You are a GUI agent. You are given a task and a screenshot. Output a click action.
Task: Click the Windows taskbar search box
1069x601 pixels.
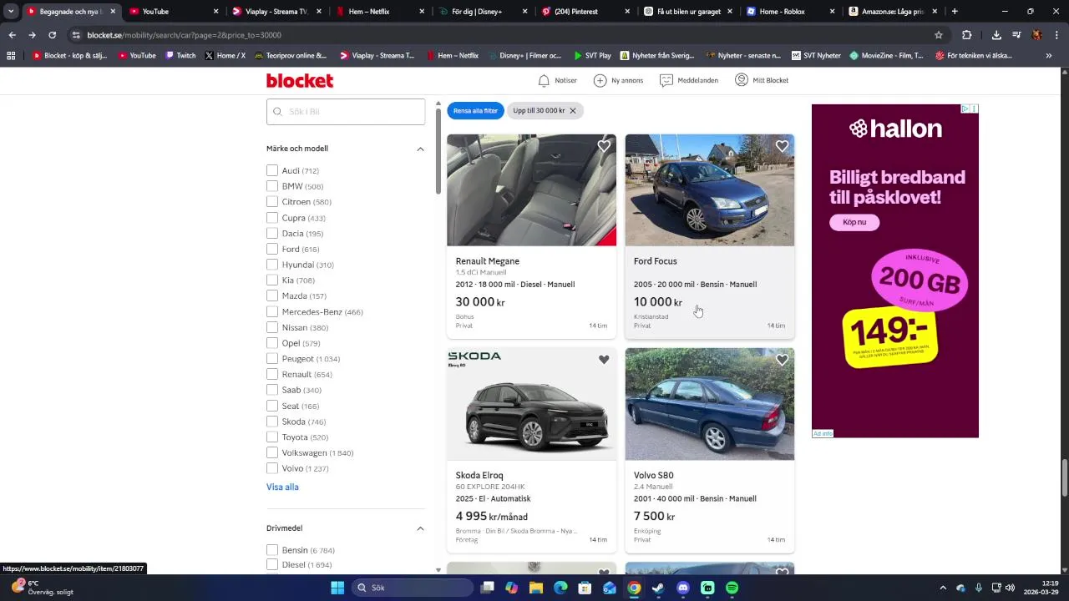point(413,588)
